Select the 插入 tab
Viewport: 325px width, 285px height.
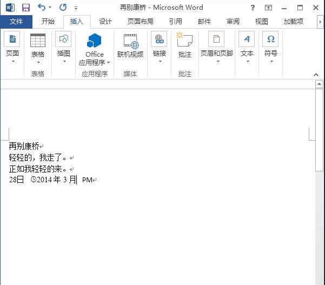(x=76, y=22)
